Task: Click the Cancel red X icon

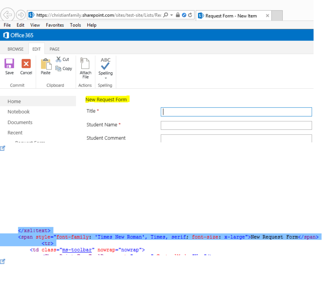Action: (26, 64)
